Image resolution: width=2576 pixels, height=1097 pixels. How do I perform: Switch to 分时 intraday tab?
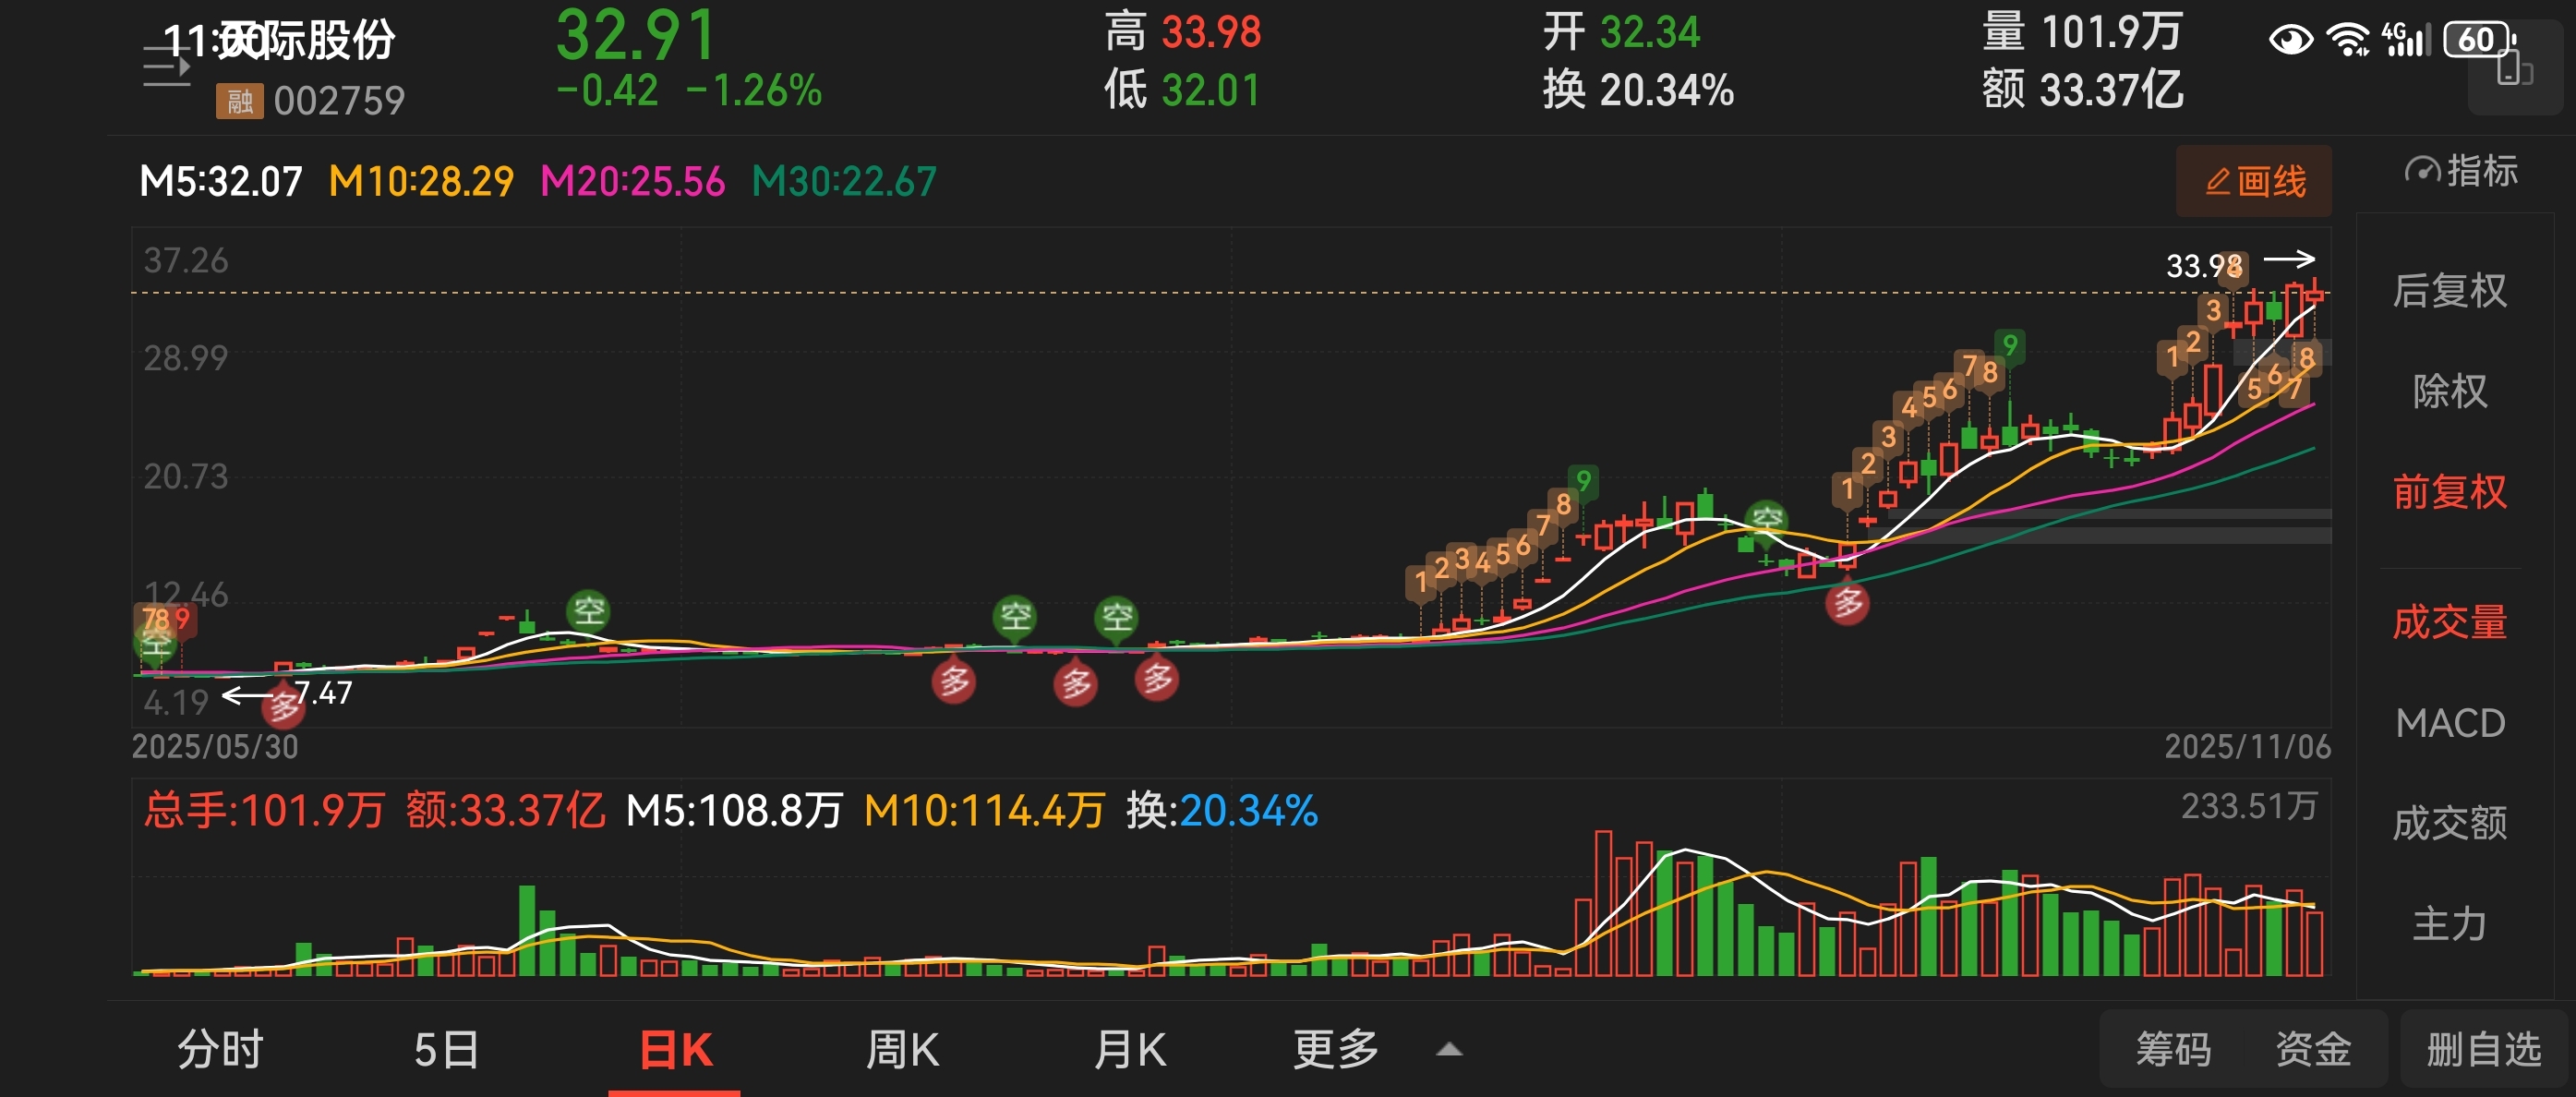point(220,1050)
